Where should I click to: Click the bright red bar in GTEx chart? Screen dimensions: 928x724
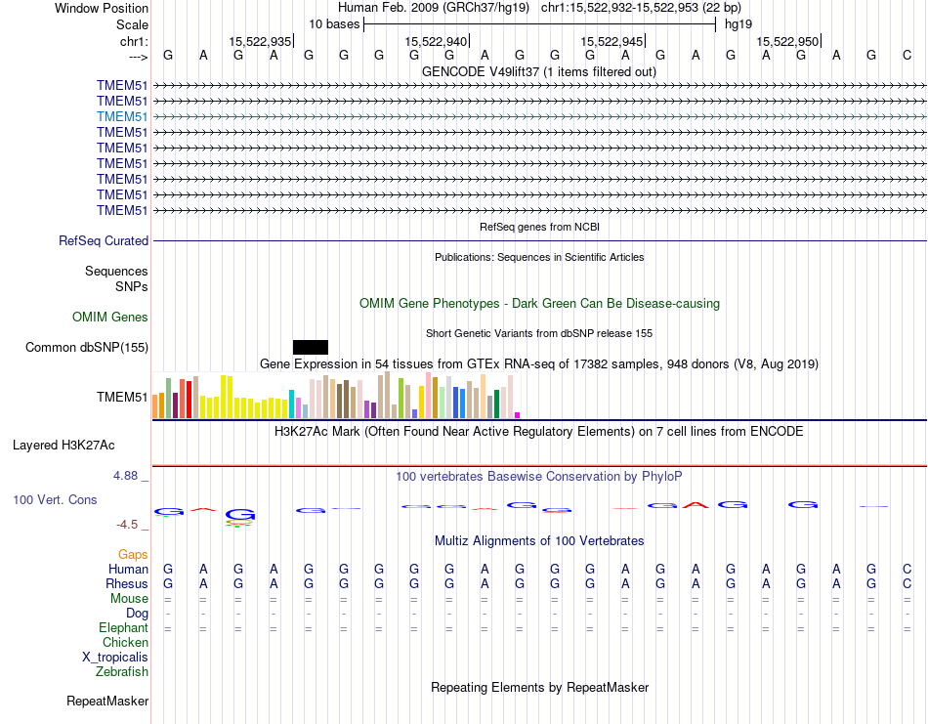[189, 400]
